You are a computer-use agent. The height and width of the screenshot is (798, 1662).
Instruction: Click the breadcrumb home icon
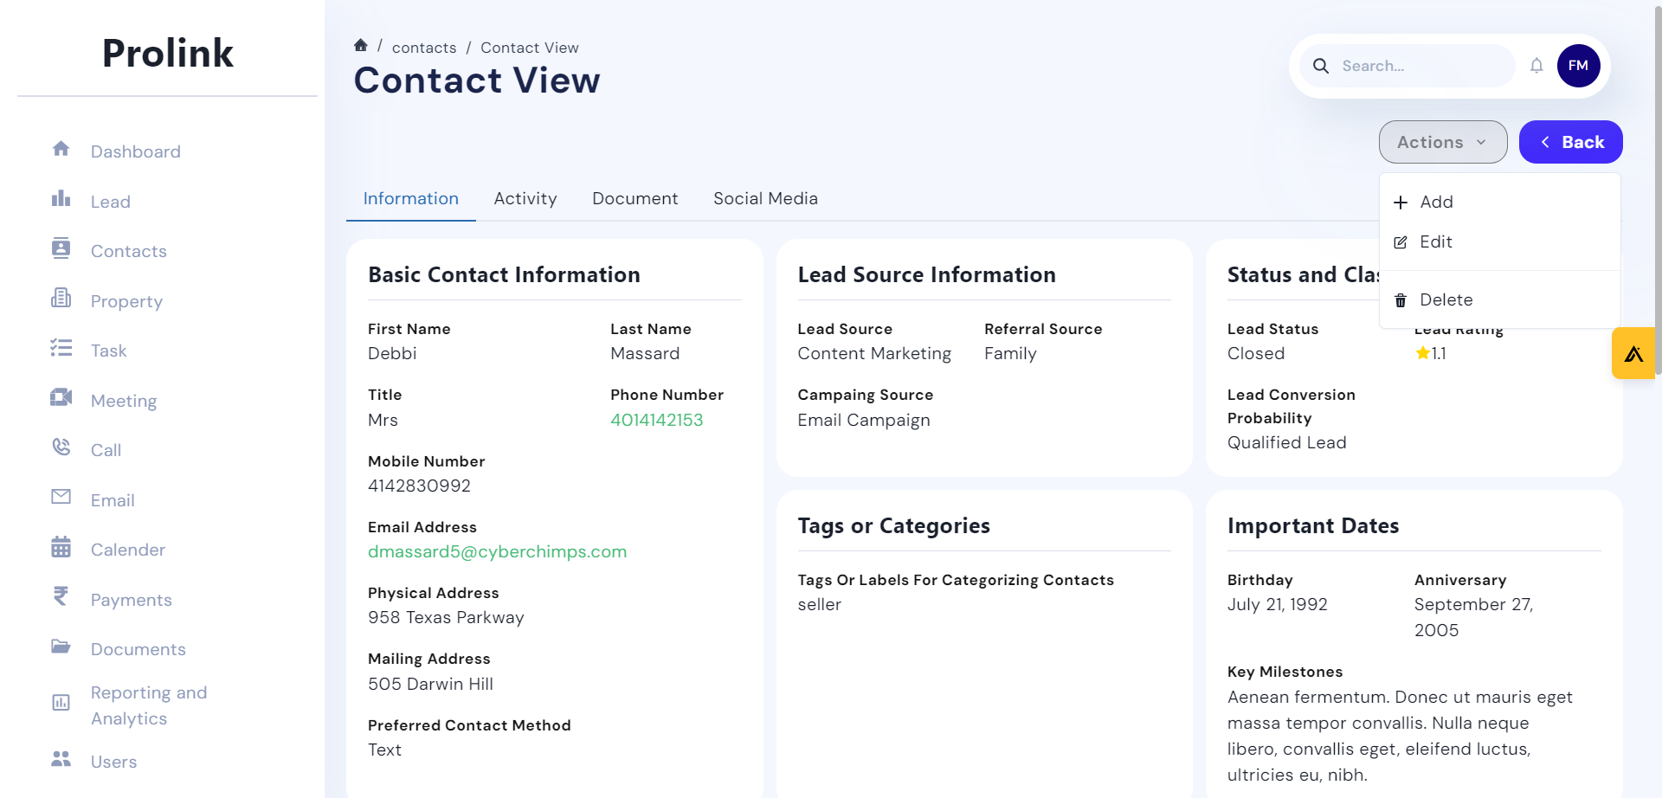pos(361,45)
